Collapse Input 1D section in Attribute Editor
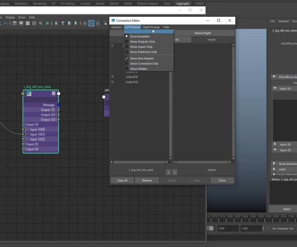This screenshot has width=297, height=247. (275, 88)
